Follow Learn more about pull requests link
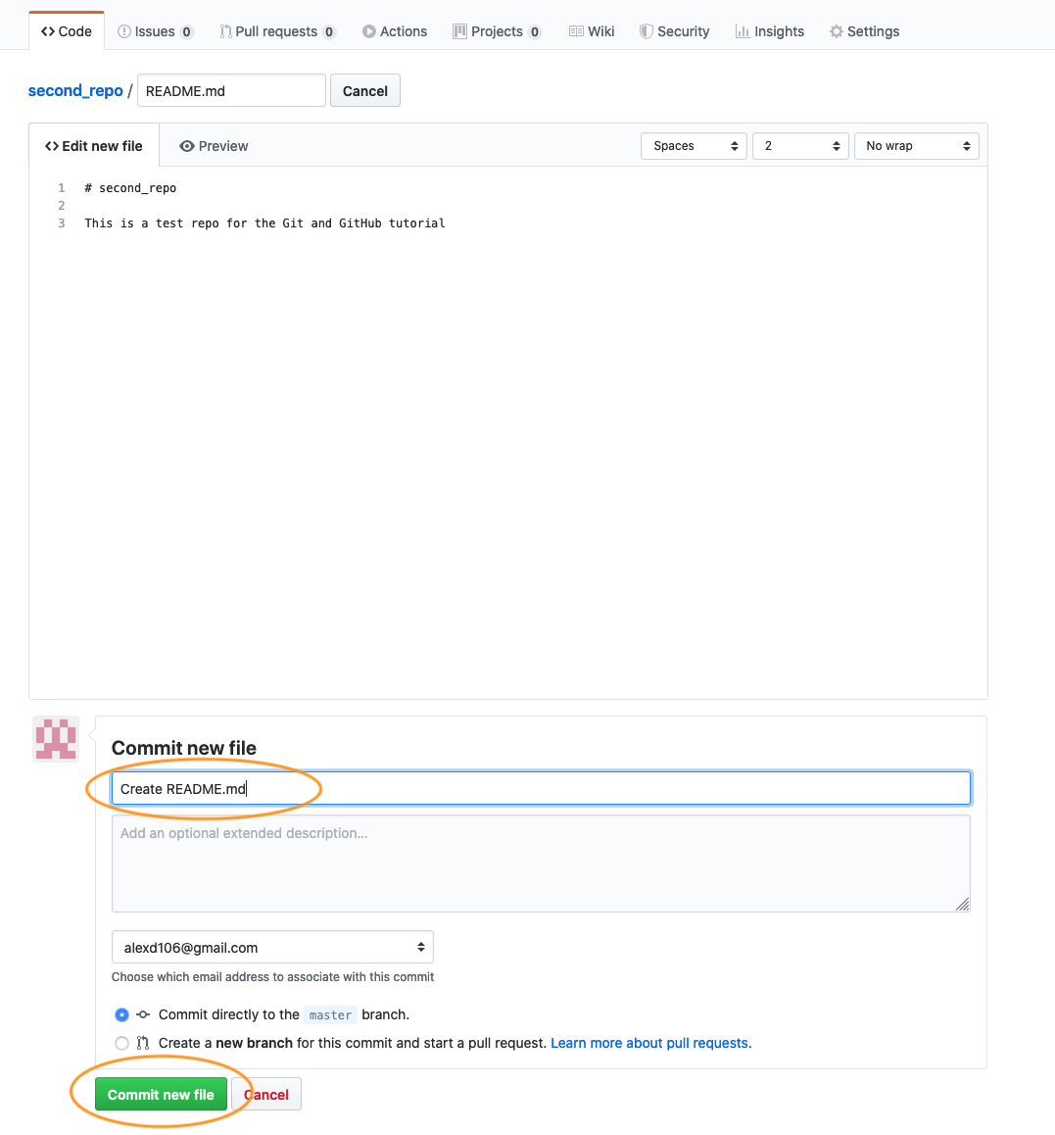Screen dimensions: 1055x1135 [x=650, y=1043]
